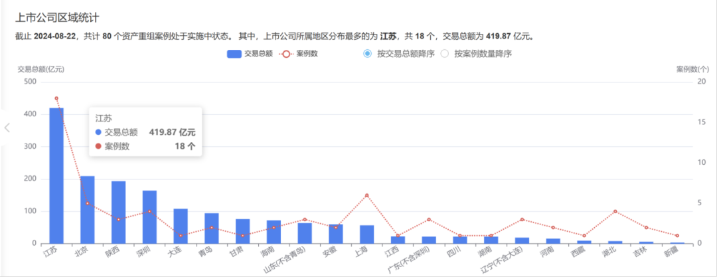
Task: Click the 新疆 x-axis label
Action: coord(672,252)
